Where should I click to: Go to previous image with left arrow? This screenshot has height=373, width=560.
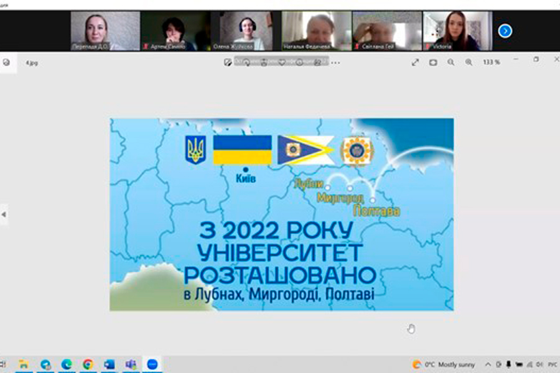coord(4,214)
